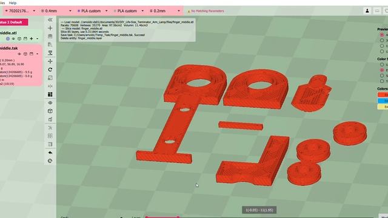Click the pink layer range slider at bottom
Viewport: 388px width, 218px height.
point(162,217)
